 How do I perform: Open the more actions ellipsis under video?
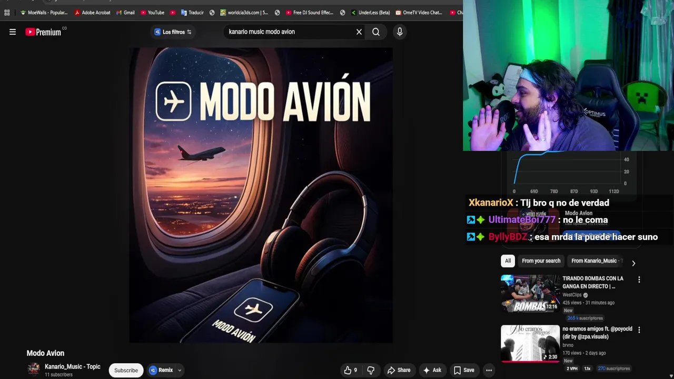click(489, 370)
